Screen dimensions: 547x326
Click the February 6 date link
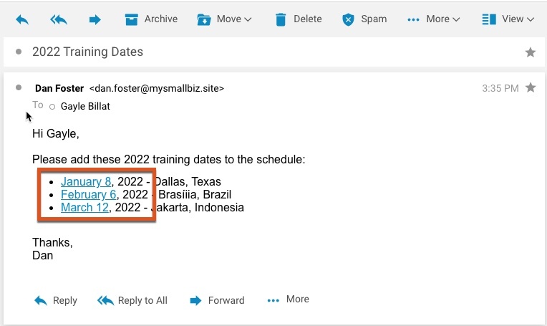point(88,195)
